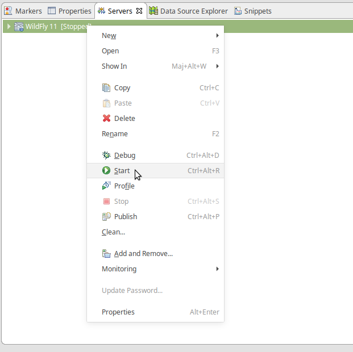Click the Servers tab icon
Viewport: 353px width, 352px height.
(102, 11)
